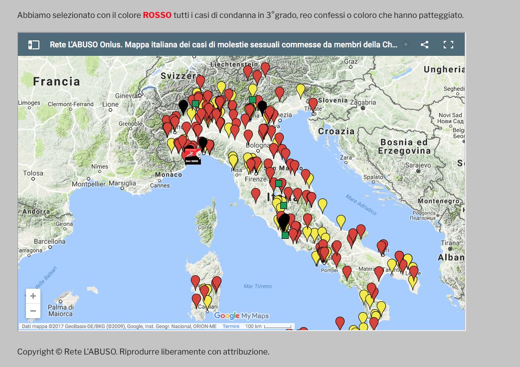Viewport: 520px width, 367px height.
Task: Zoom out of the map
Action: tap(33, 311)
